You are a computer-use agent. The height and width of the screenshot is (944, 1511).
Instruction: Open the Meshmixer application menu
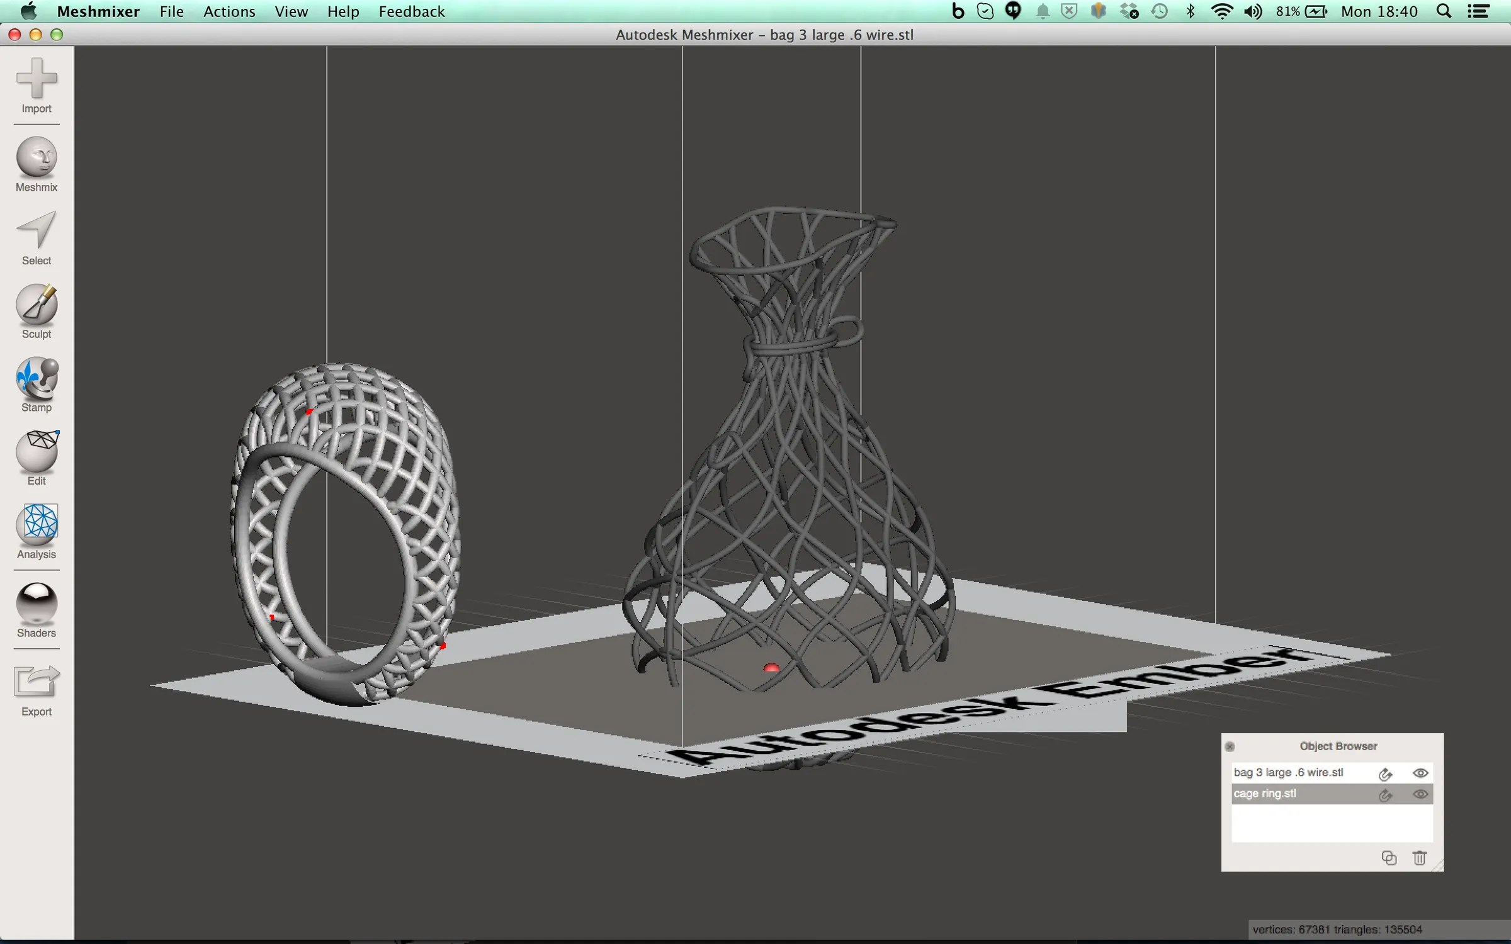tap(98, 11)
